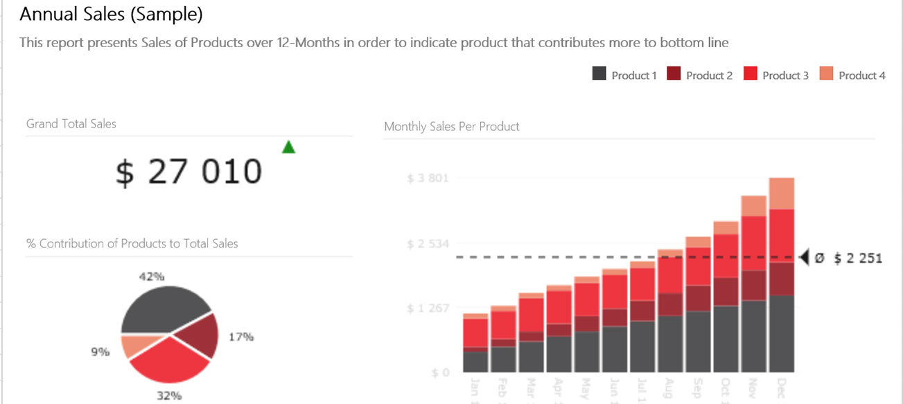This screenshot has width=903, height=404.
Task: Click the Product 3 bright red legend swatch
Action: click(x=750, y=73)
